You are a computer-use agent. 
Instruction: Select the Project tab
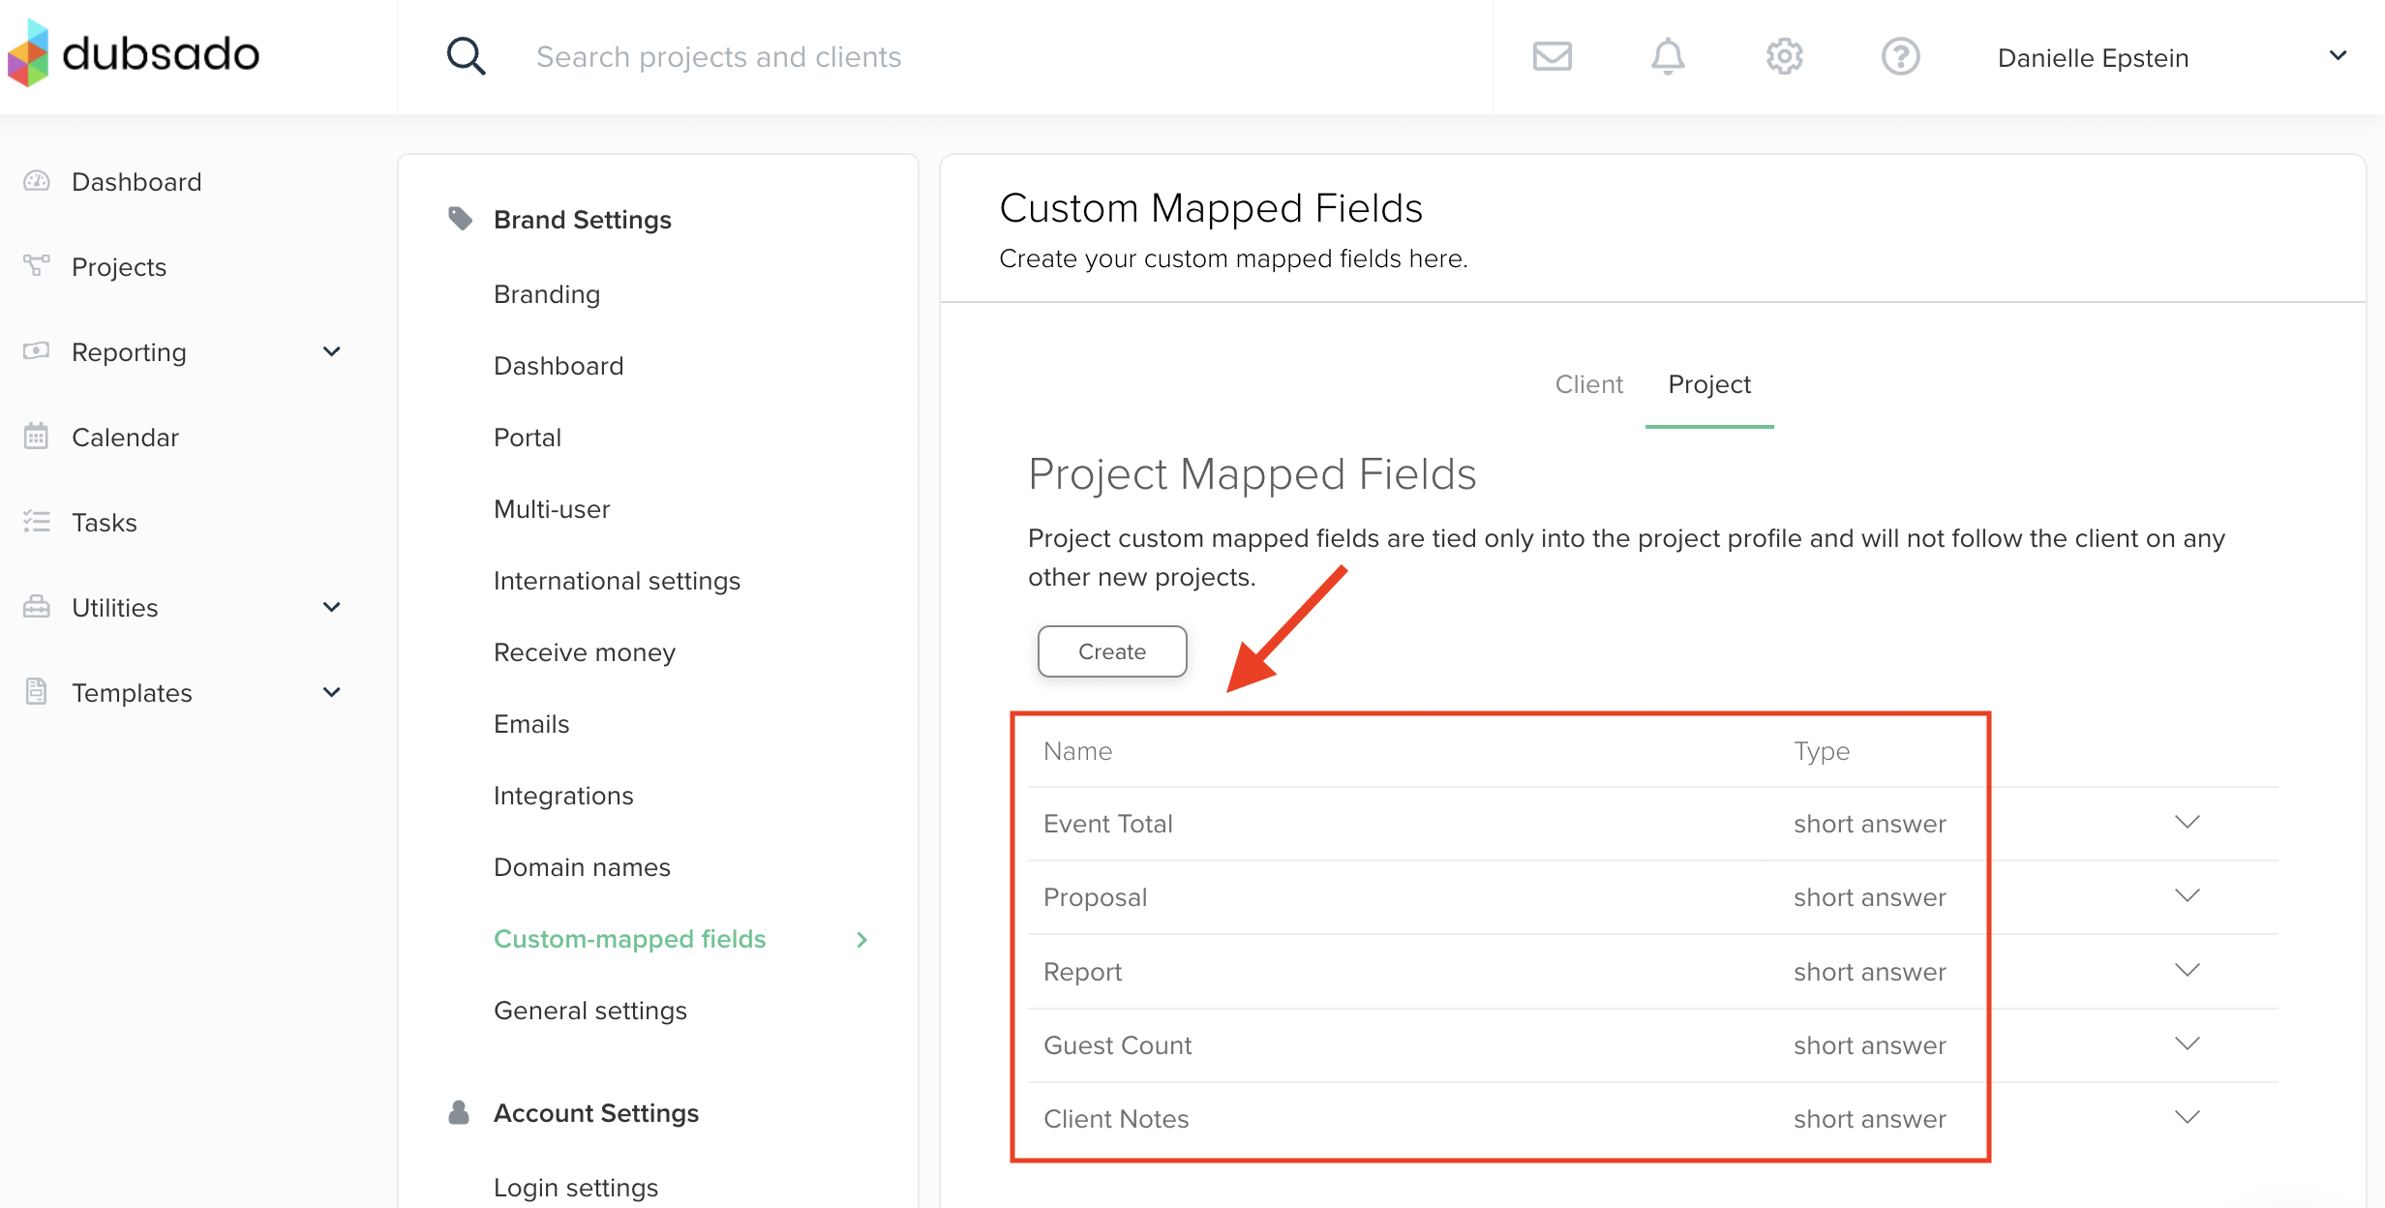1709,384
